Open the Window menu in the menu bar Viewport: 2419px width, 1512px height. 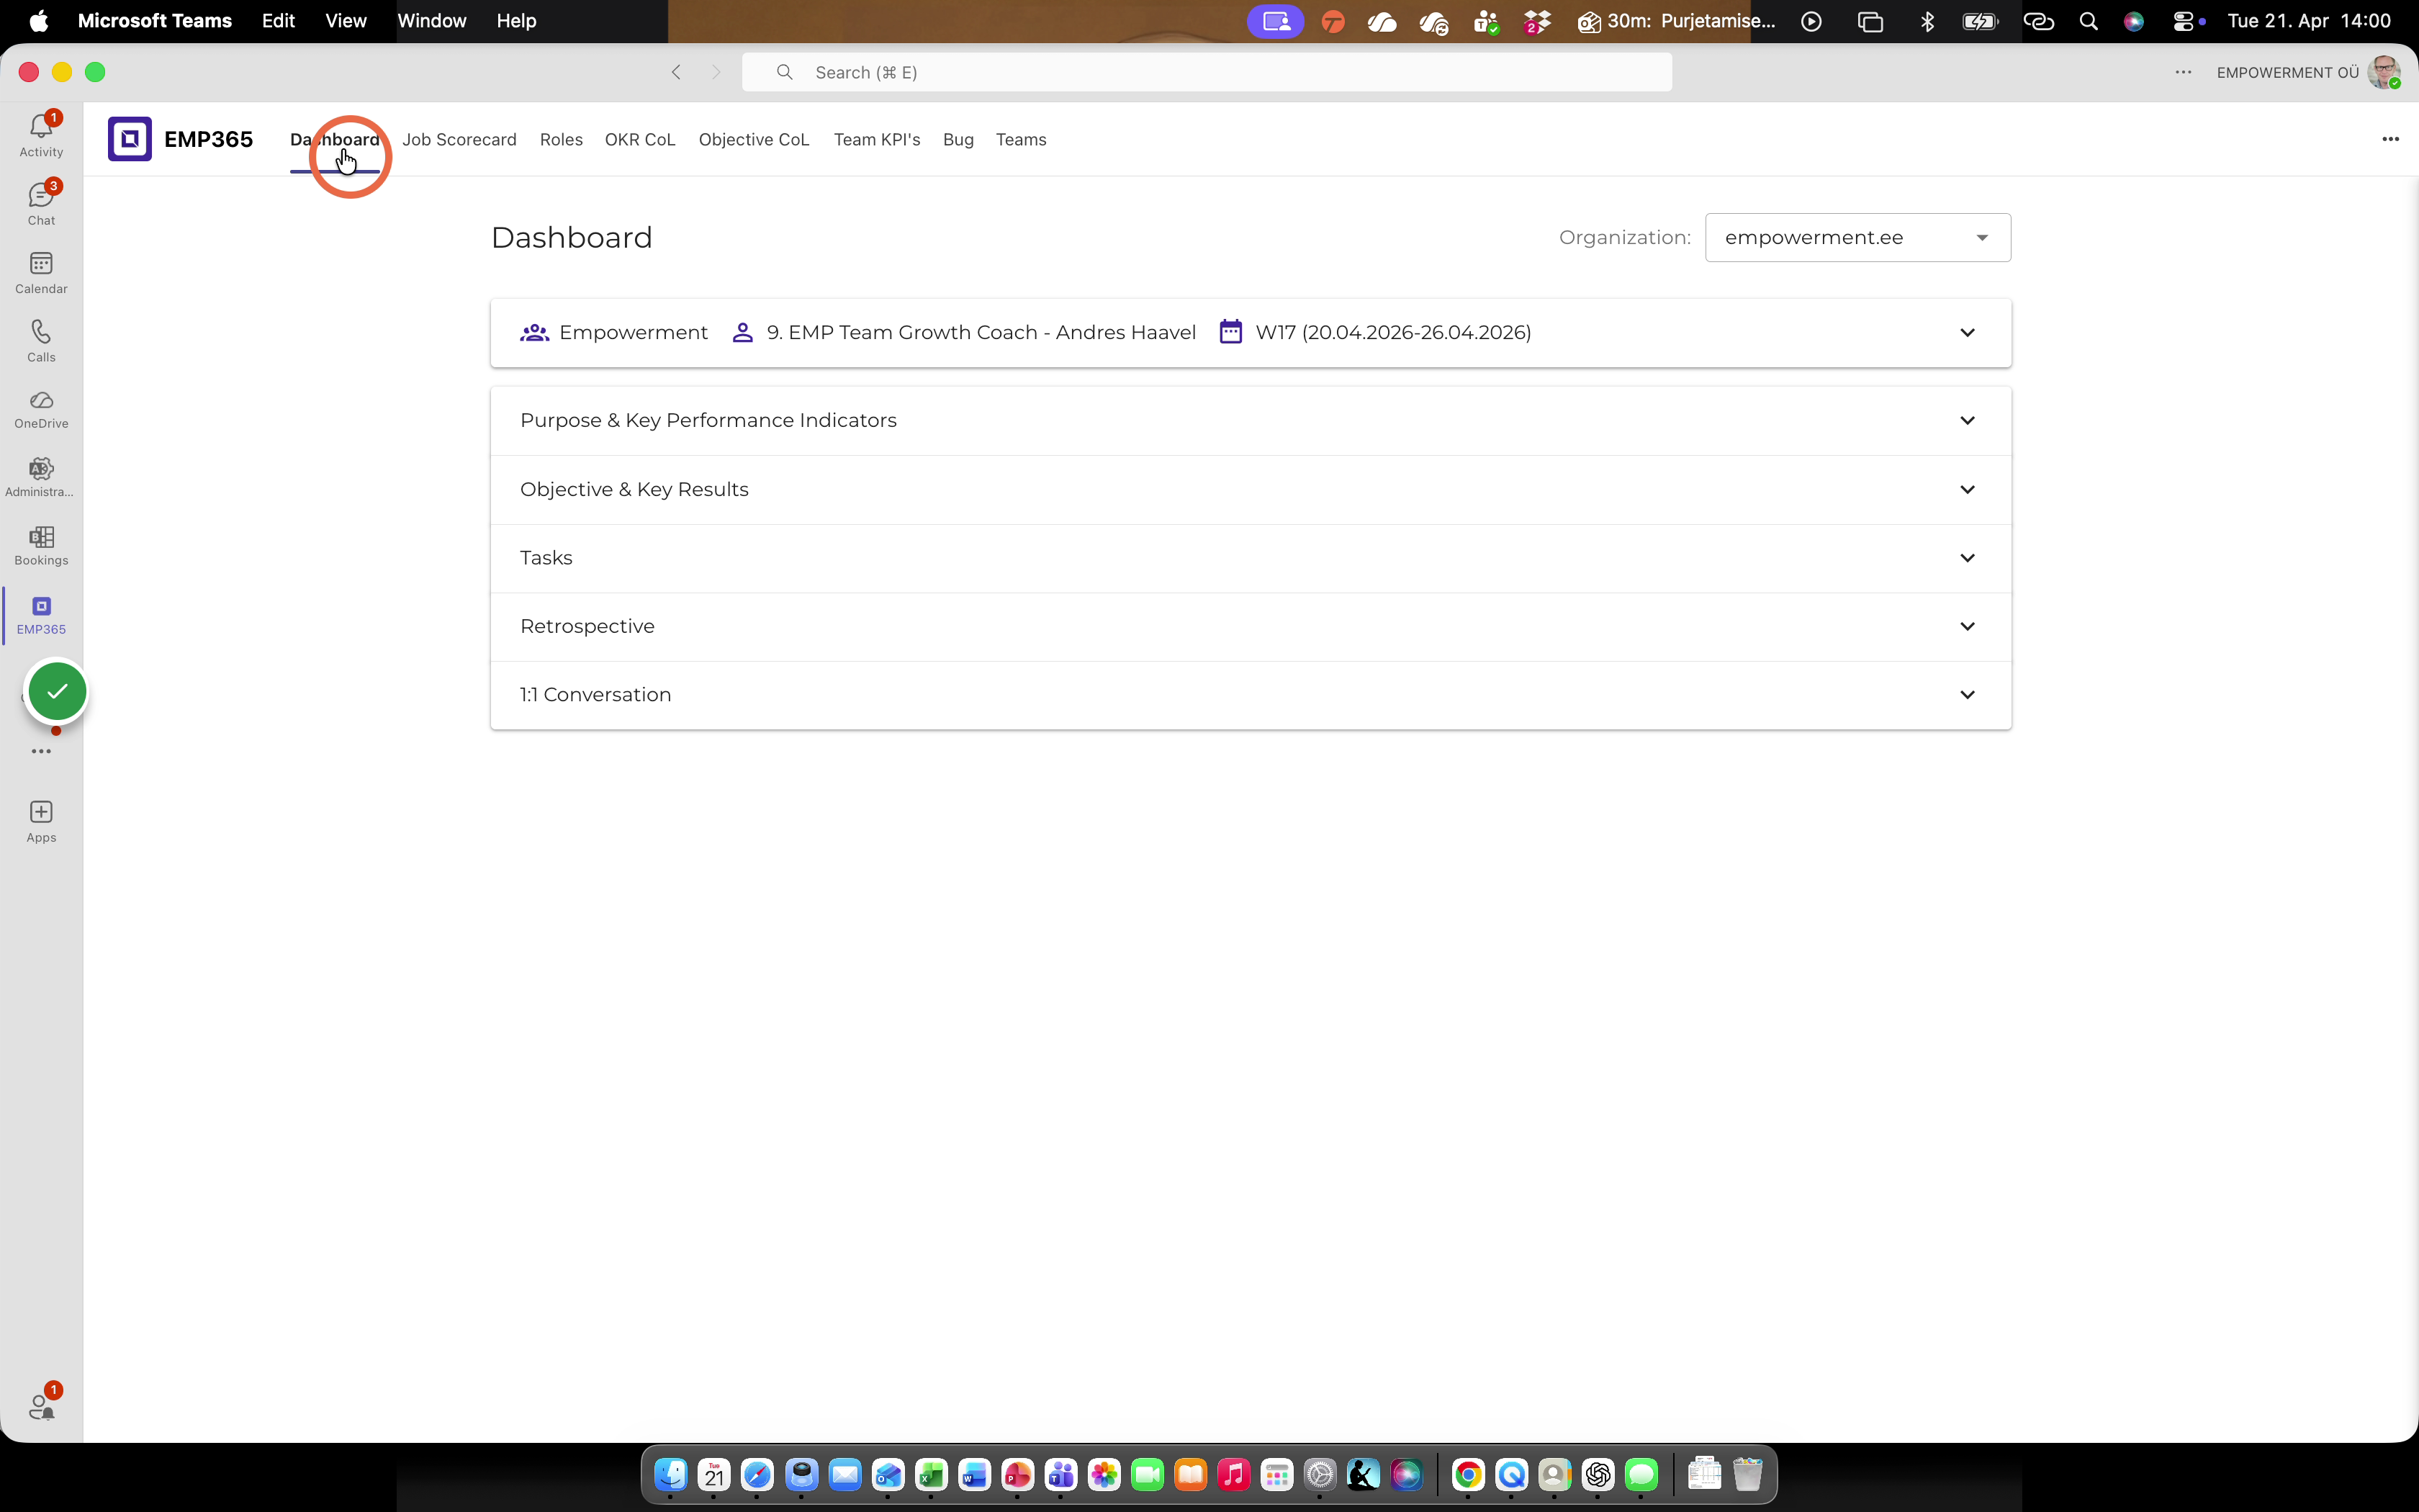(432, 21)
